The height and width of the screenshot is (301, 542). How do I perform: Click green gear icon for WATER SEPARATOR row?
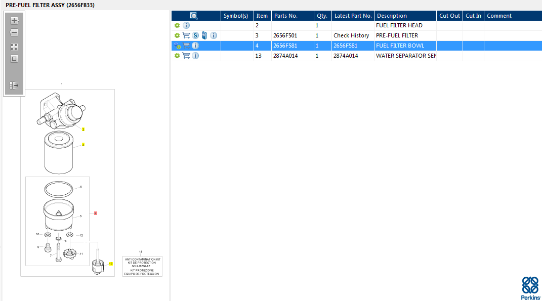click(177, 56)
